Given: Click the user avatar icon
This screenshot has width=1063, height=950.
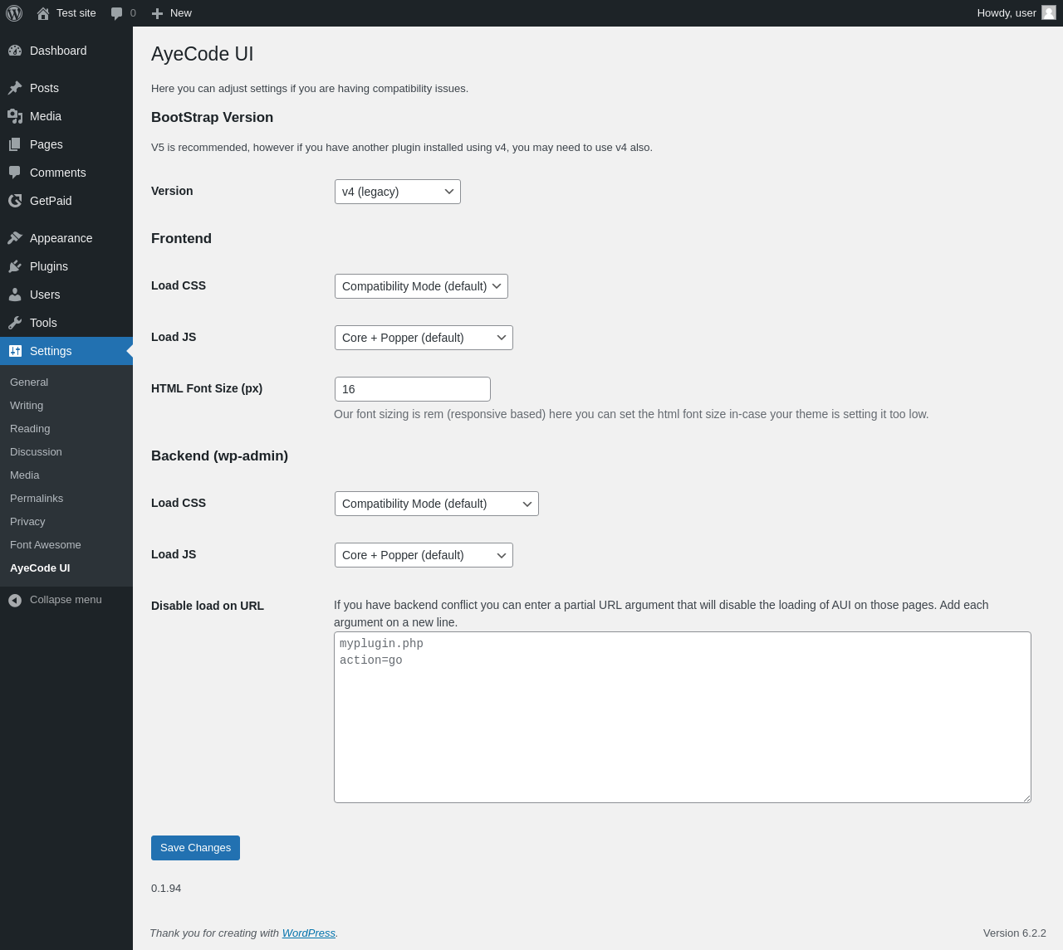Looking at the screenshot, I should coord(1049,12).
